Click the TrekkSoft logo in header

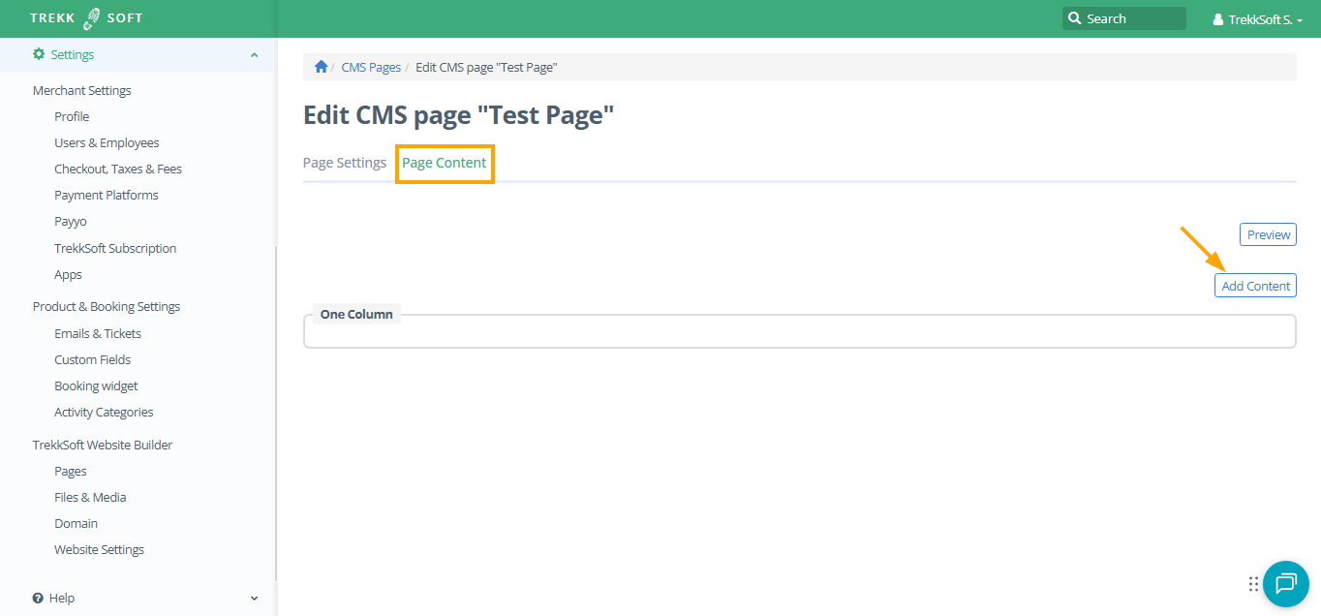click(x=86, y=18)
